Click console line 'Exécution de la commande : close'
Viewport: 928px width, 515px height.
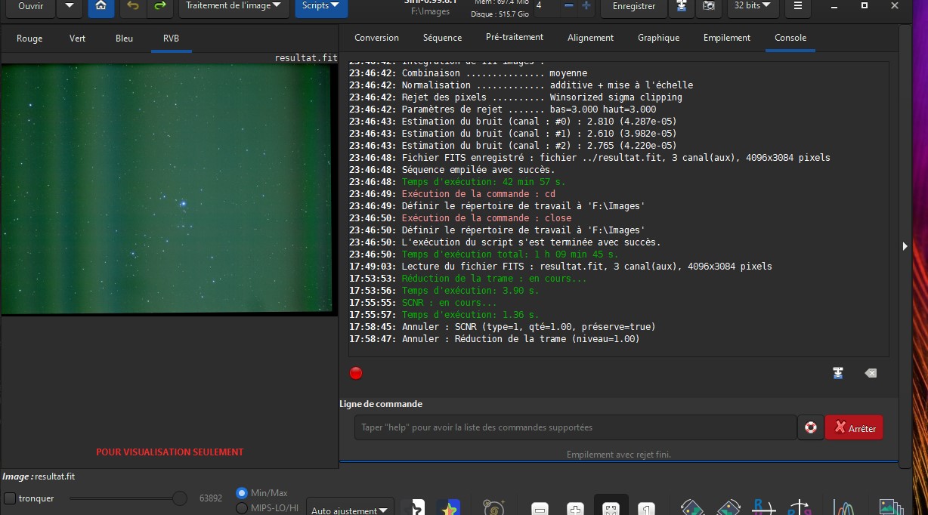coord(486,218)
